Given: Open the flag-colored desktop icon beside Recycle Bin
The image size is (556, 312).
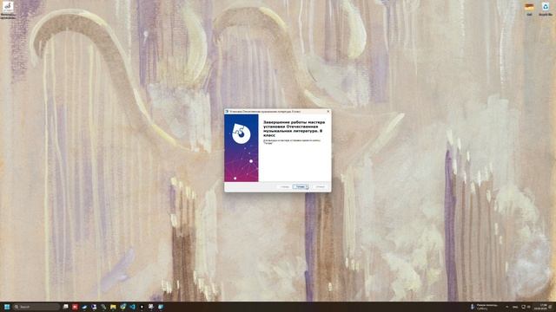Looking at the screenshot, I should pos(529,9).
